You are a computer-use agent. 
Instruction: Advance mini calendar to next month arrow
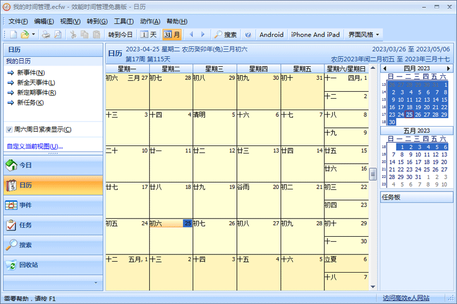pos(449,68)
